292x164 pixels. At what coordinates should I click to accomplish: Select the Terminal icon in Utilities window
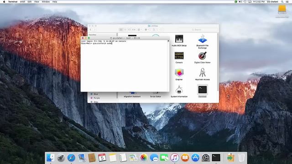pyautogui.click(x=203, y=90)
